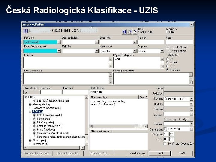
Task: Select the highlighted RTG (rtg) tree item
Action: (37, 112)
